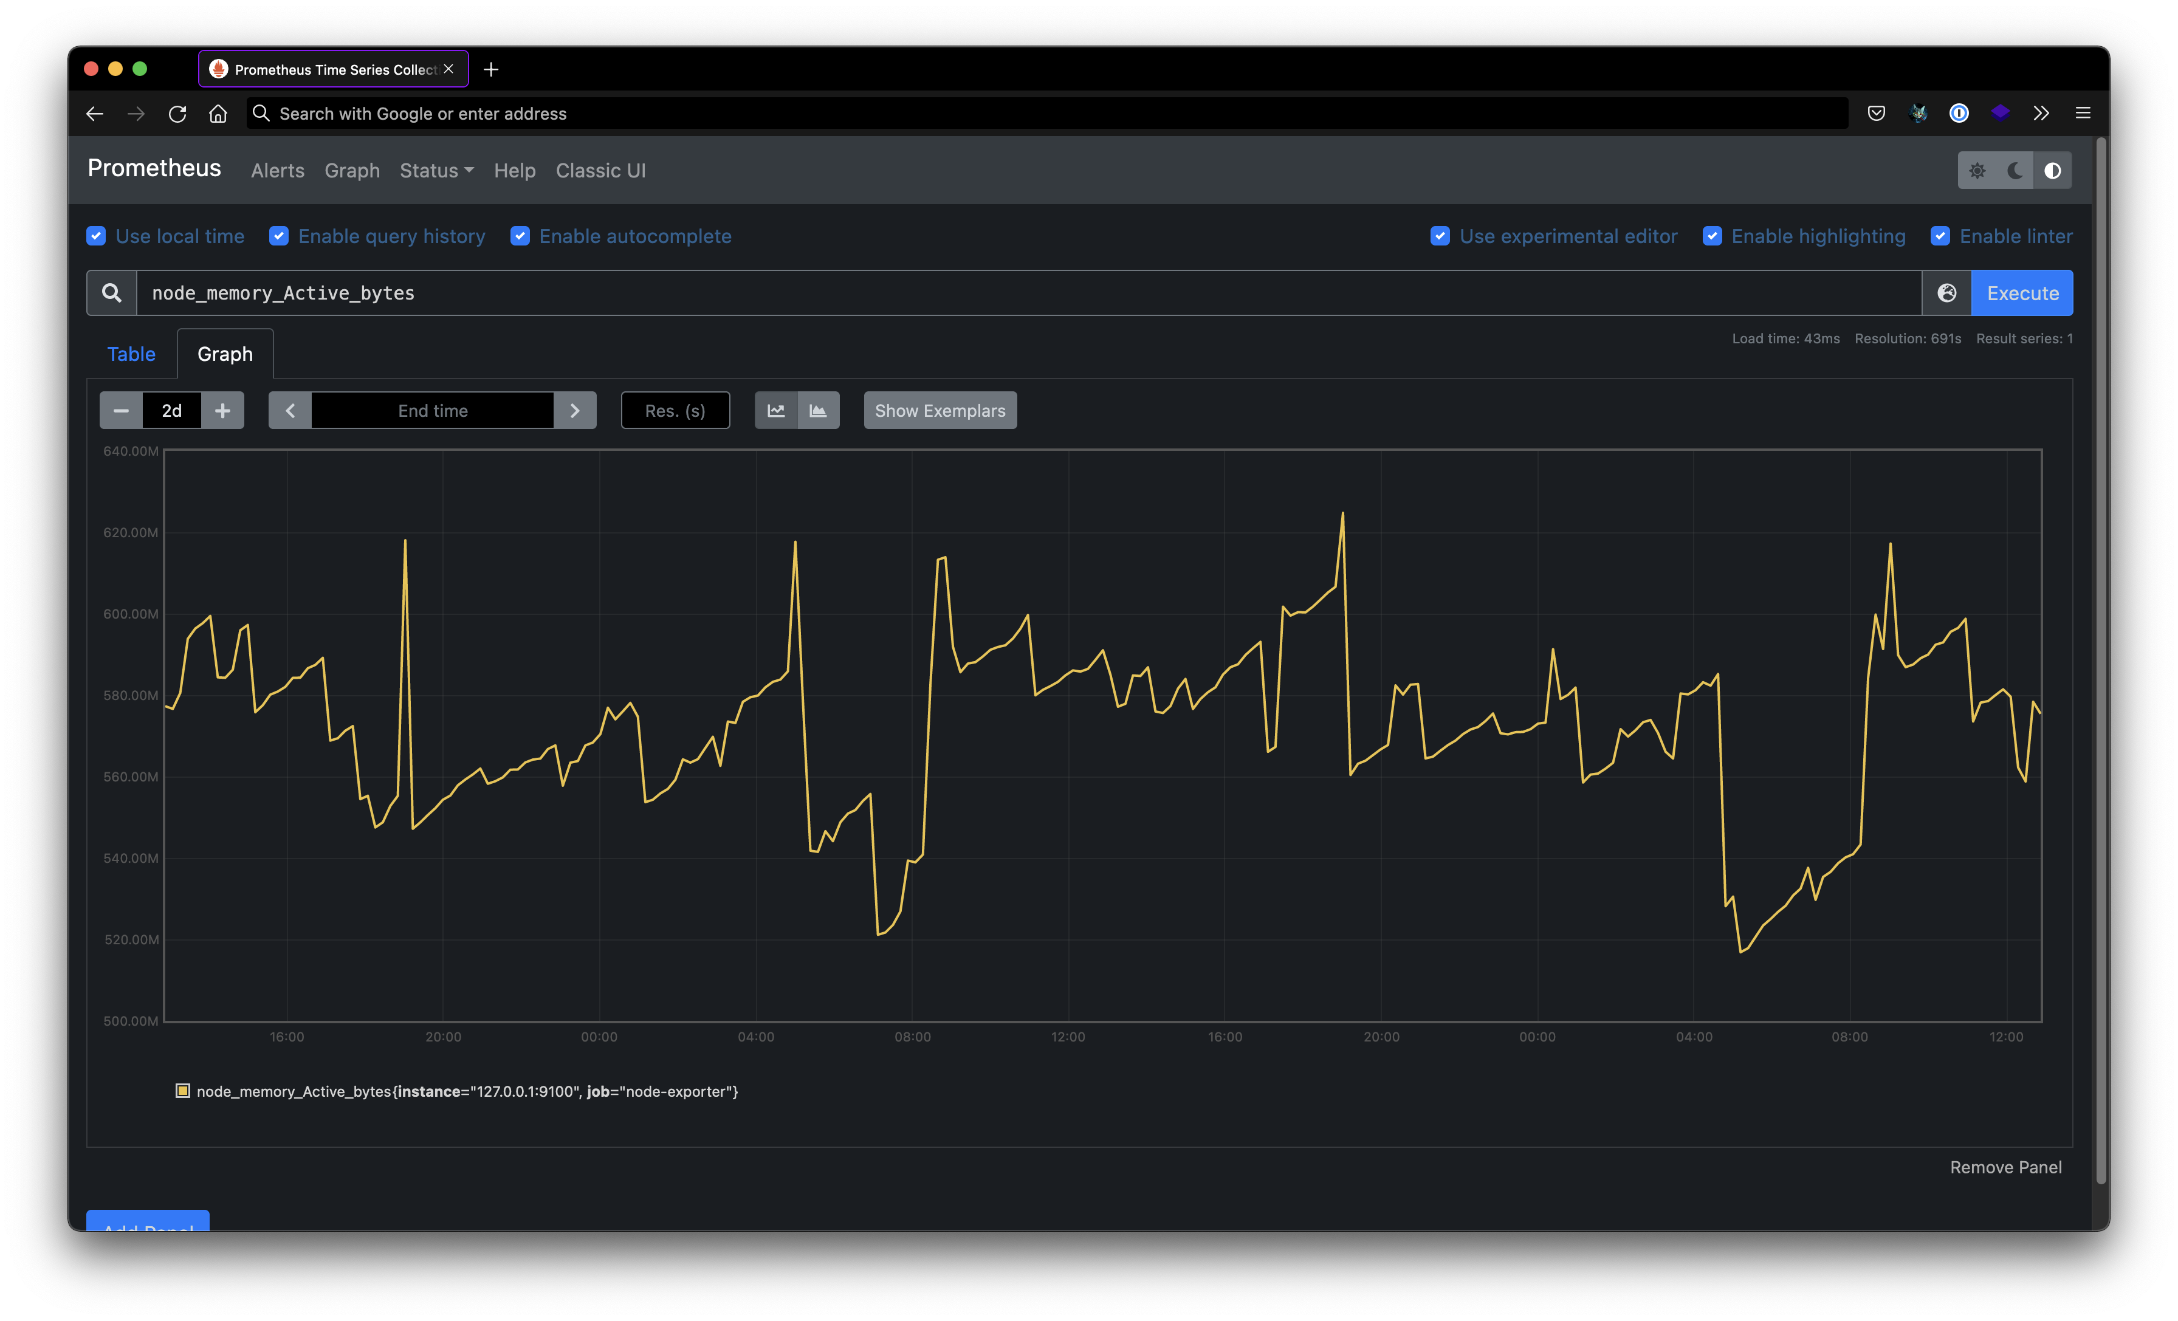
Task: Open the Alerts navigation item
Action: coord(278,171)
